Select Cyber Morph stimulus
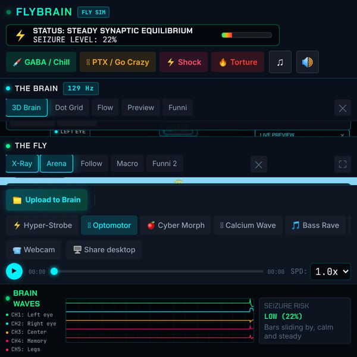This screenshot has width=357, height=357. pyautogui.click(x=176, y=225)
